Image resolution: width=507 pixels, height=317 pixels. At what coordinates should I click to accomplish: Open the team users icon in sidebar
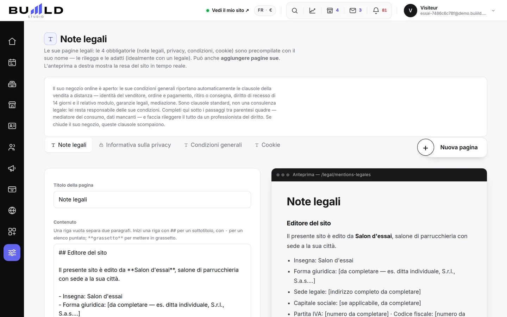(12, 147)
